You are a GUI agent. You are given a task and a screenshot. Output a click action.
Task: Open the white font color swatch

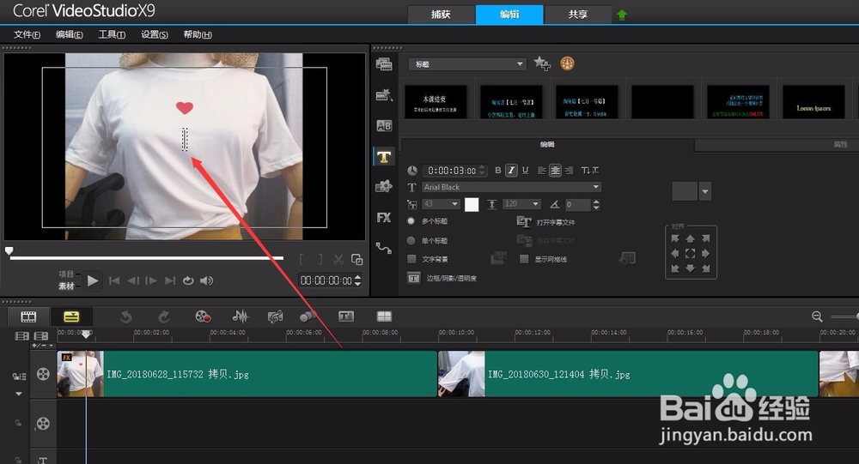click(x=472, y=205)
